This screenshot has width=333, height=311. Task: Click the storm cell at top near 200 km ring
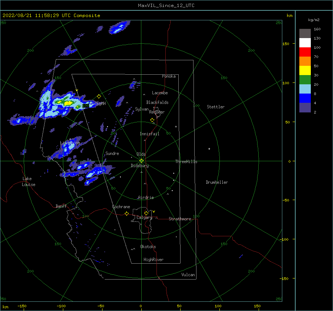tap(119, 27)
